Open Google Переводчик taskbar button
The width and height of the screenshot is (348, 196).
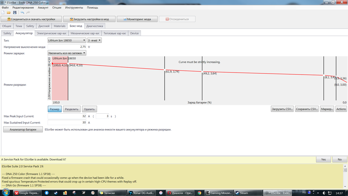coord(27,193)
